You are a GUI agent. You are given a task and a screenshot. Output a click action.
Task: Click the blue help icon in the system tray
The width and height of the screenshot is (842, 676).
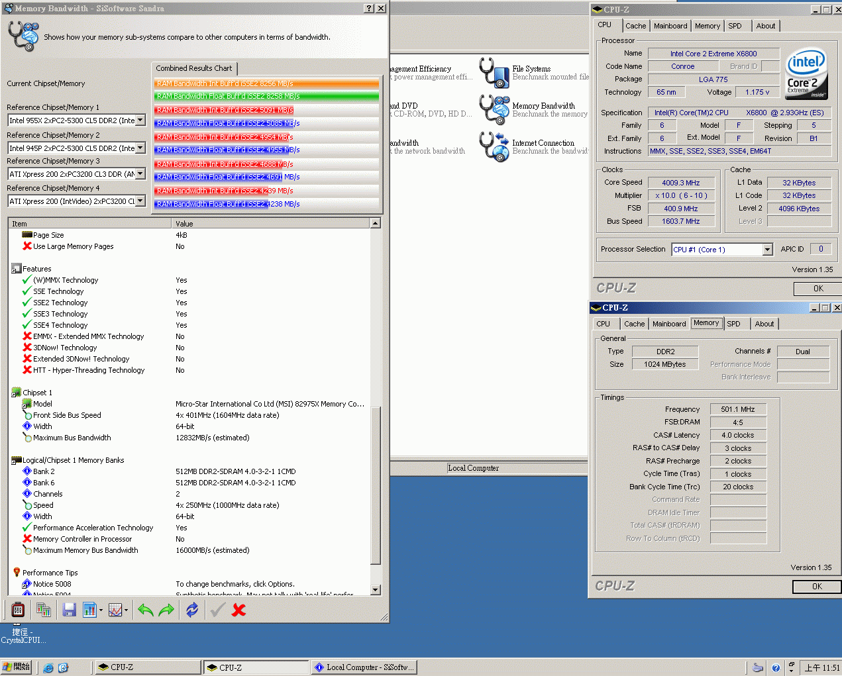pos(776,667)
